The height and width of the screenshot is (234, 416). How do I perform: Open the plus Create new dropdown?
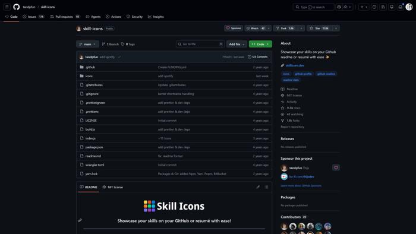coord(364,7)
